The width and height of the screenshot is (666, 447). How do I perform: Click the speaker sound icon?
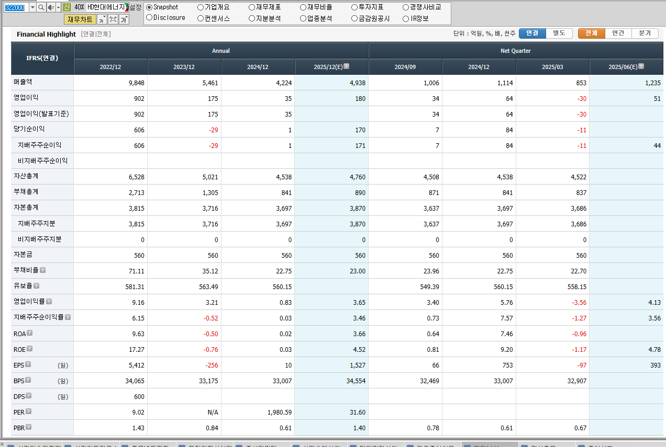(x=51, y=7)
